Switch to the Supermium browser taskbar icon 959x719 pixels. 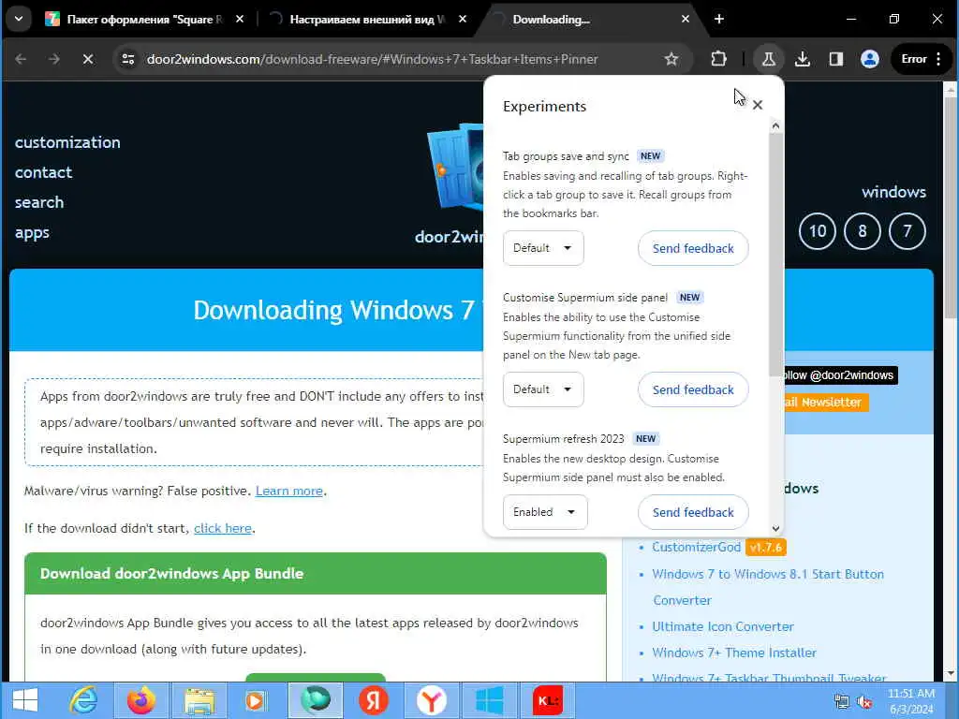click(315, 700)
